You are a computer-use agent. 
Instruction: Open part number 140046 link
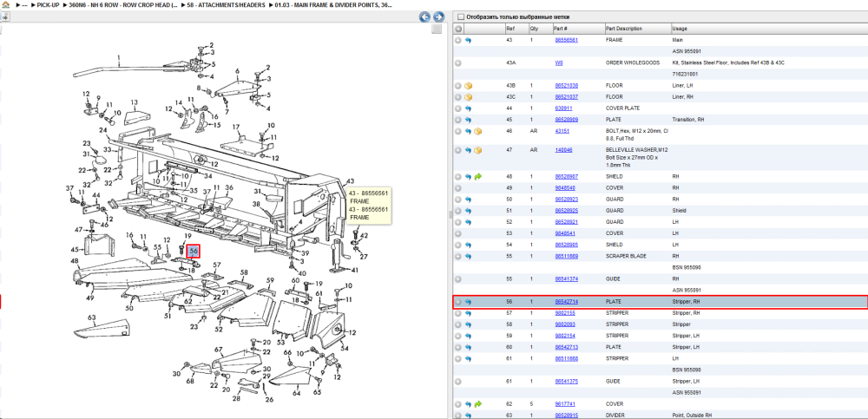click(563, 150)
